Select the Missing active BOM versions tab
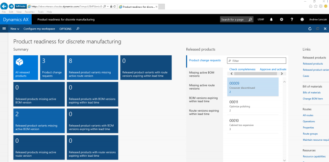The height and width of the screenshot is (162, 329). click(204, 74)
